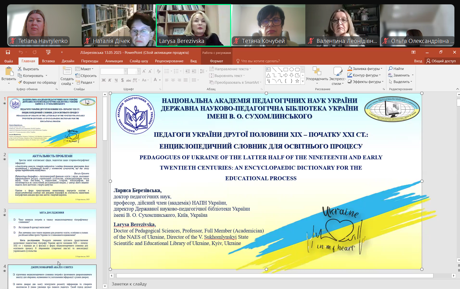Select the rectangle shape
The image size is (460, 289).
pyautogui.click(x=286, y=69)
